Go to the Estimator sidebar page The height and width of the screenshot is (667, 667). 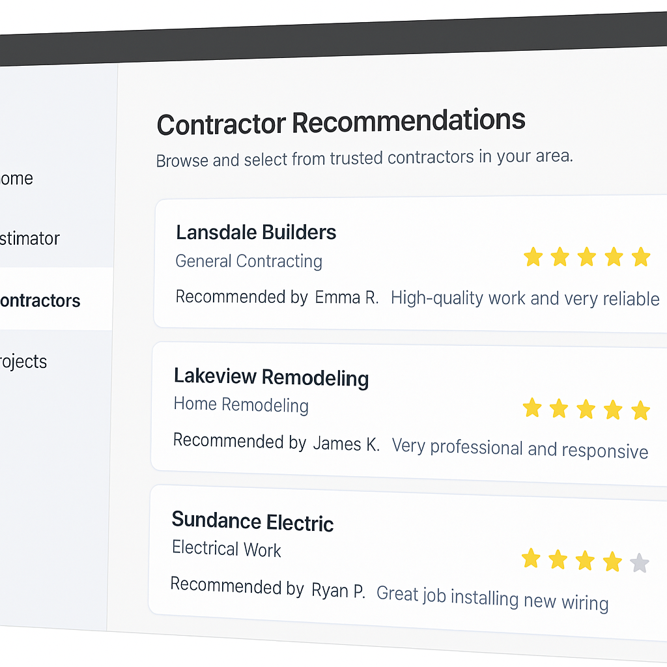click(x=29, y=238)
